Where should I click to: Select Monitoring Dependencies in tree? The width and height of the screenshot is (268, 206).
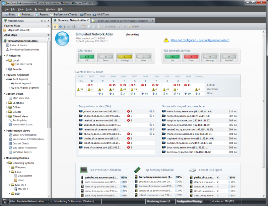[x=22, y=49]
